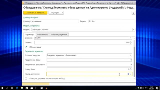Open the 'Функции' dropdown button
The width and height of the screenshot is (160, 90).
[x=56, y=13]
